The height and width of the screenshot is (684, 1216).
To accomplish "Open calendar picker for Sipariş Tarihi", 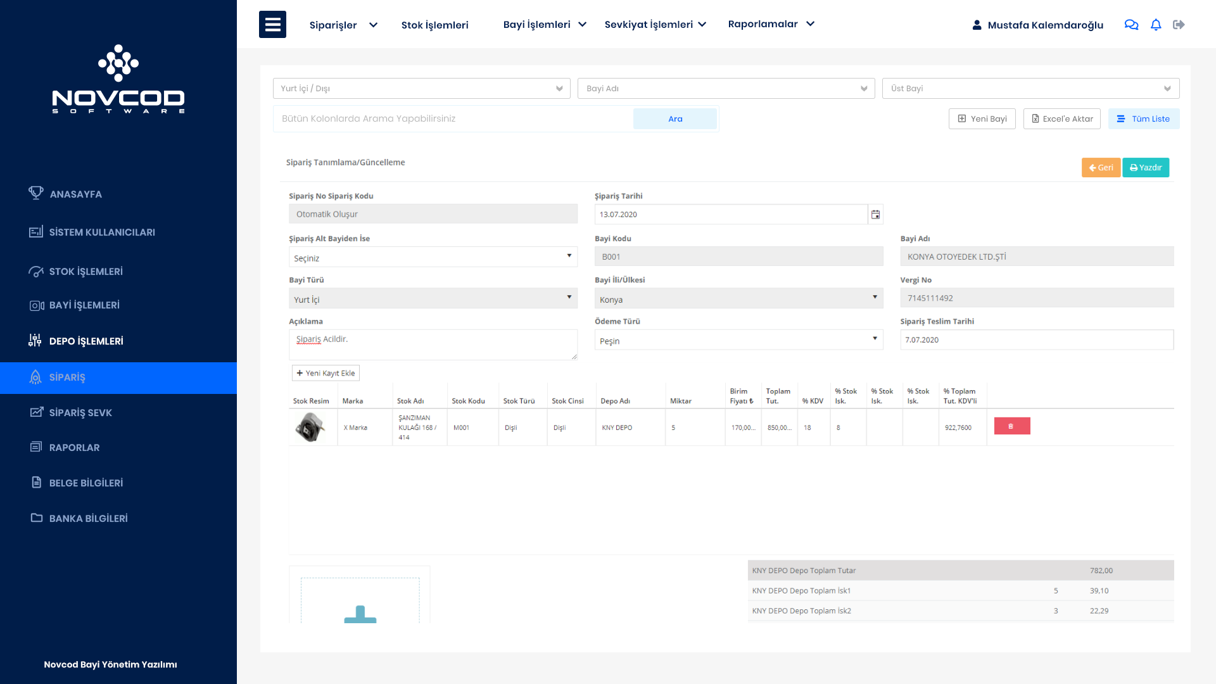I will point(875,215).
